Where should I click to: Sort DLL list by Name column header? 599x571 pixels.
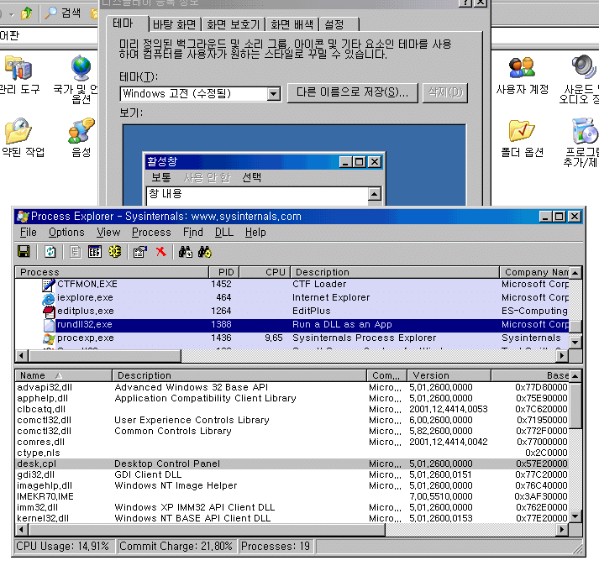(63, 375)
